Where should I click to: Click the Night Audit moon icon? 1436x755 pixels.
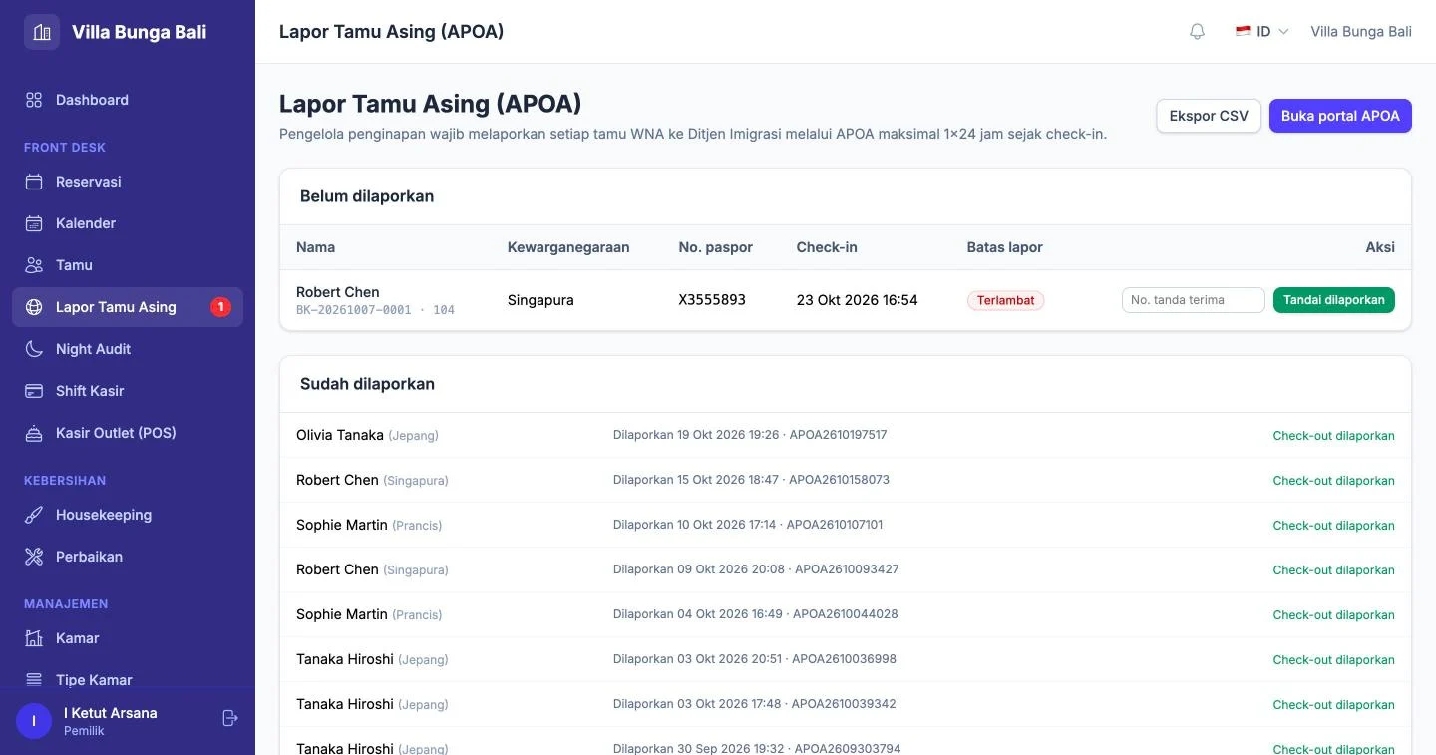[34, 349]
